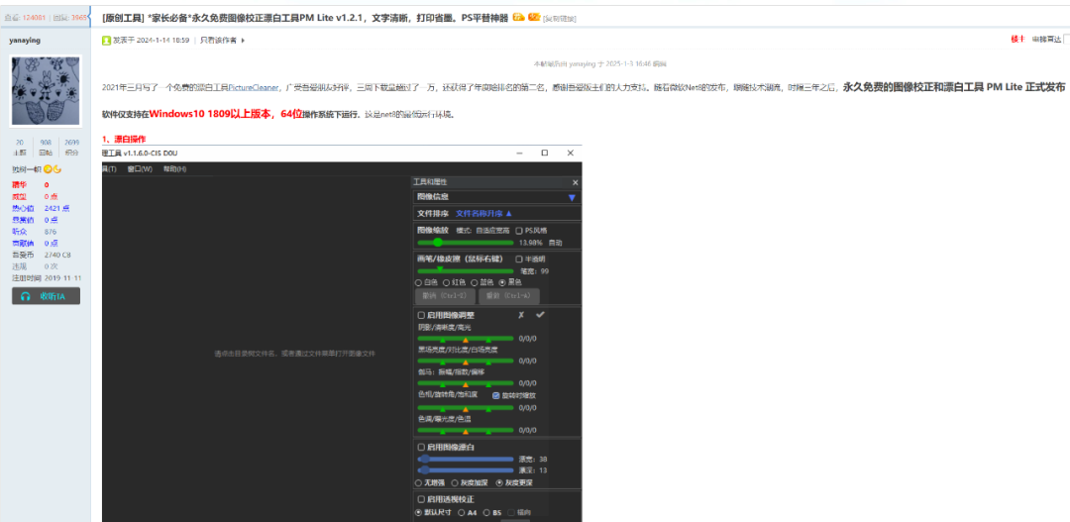The image size is (1070, 522).
Task: Enable the PS风格 checkbox
Action: click(x=519, y=231)
